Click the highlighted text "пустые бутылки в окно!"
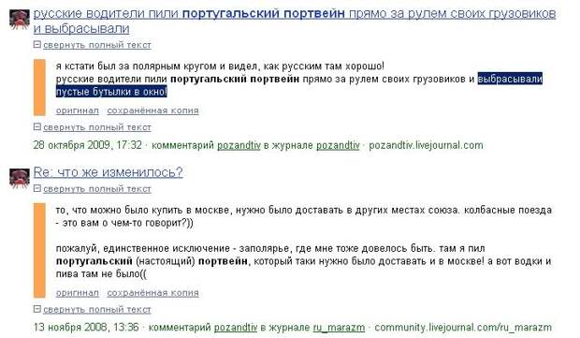Viewport: 580px width, 338px height. coord(111,92)
